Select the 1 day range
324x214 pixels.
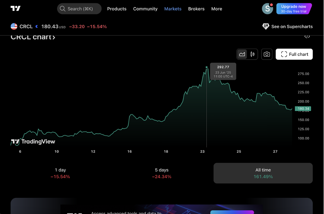point(60,173)
